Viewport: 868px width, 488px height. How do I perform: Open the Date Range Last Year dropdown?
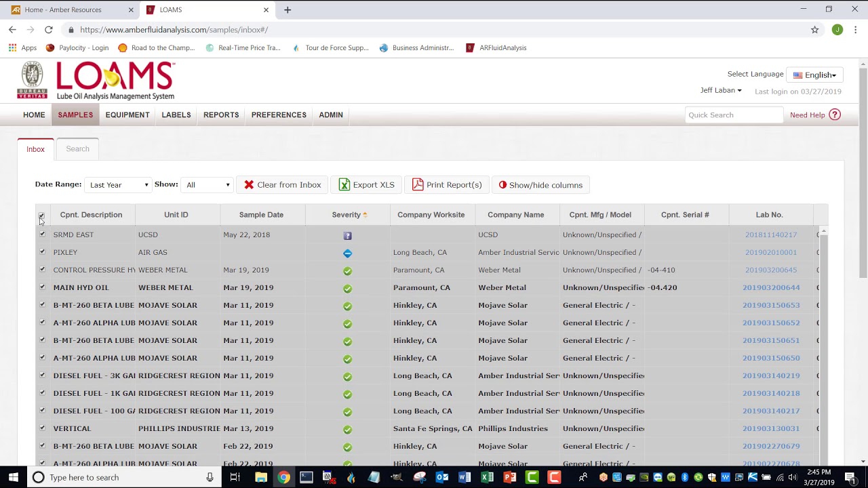[x=118, y=185]
